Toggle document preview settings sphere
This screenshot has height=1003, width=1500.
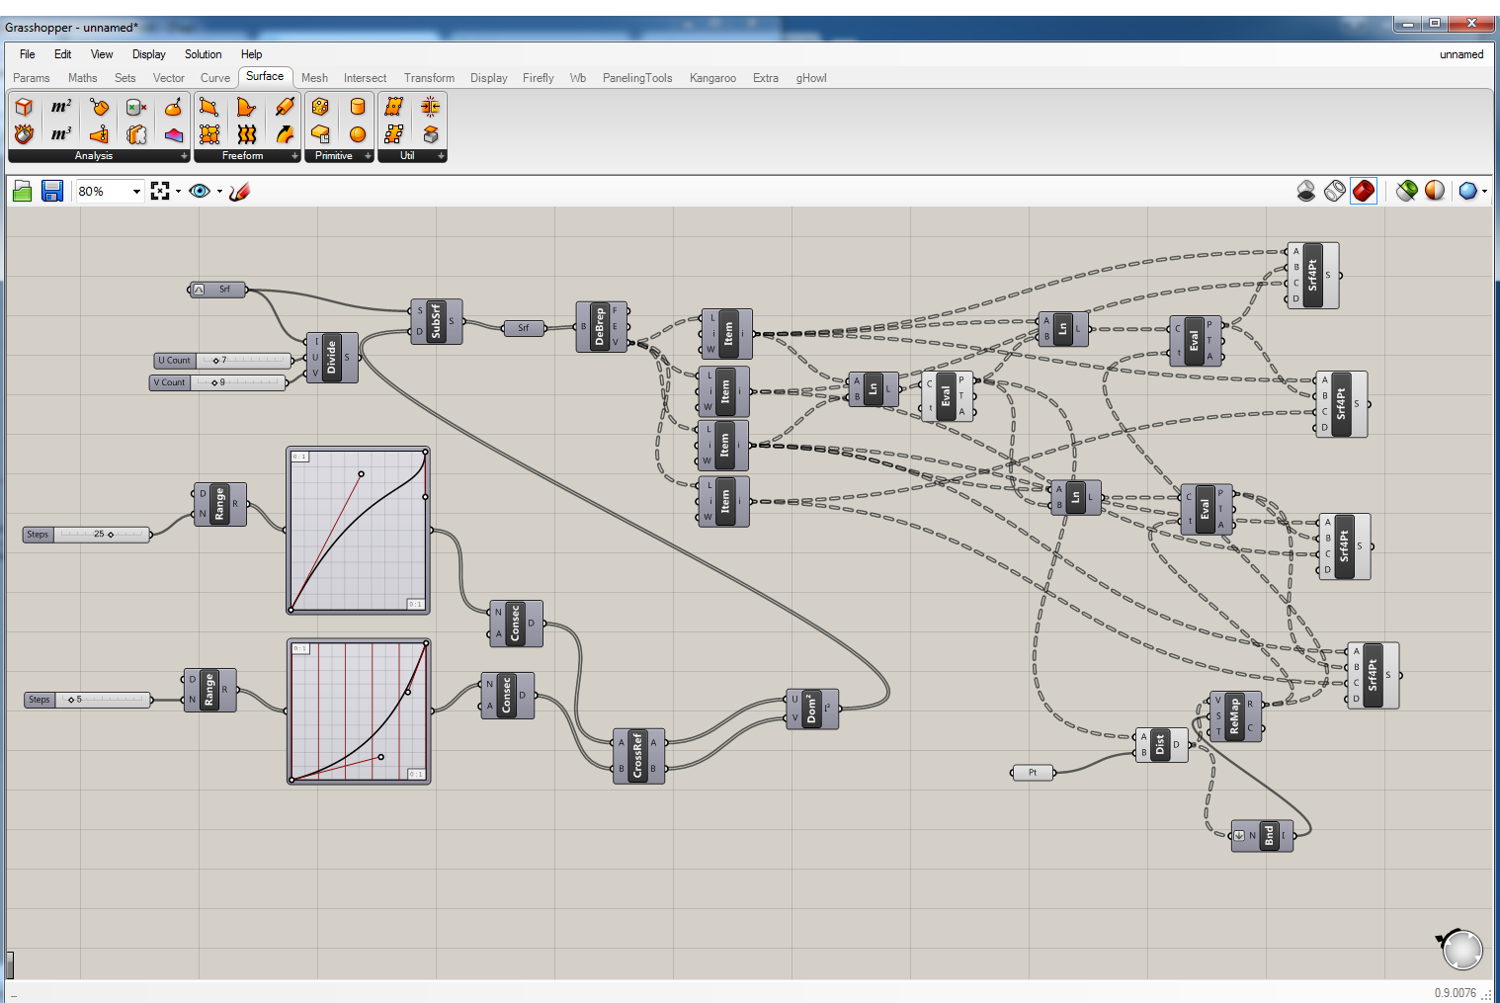click(x=1435, y=191)
